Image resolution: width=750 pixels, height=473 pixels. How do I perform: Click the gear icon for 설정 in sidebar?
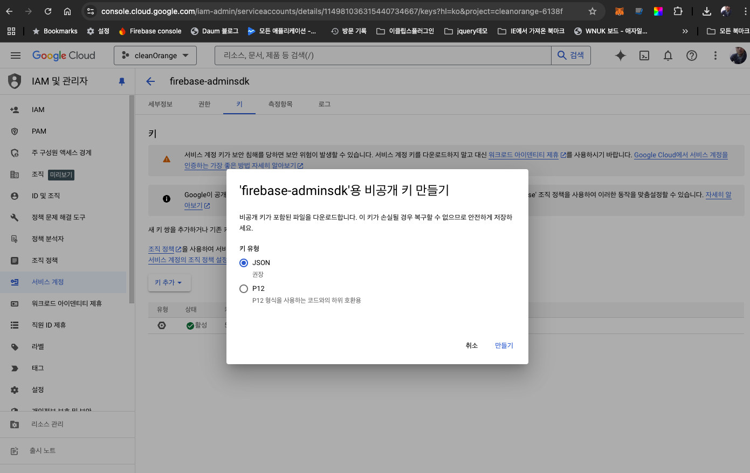pyautogui.click(x=15, y=389)
